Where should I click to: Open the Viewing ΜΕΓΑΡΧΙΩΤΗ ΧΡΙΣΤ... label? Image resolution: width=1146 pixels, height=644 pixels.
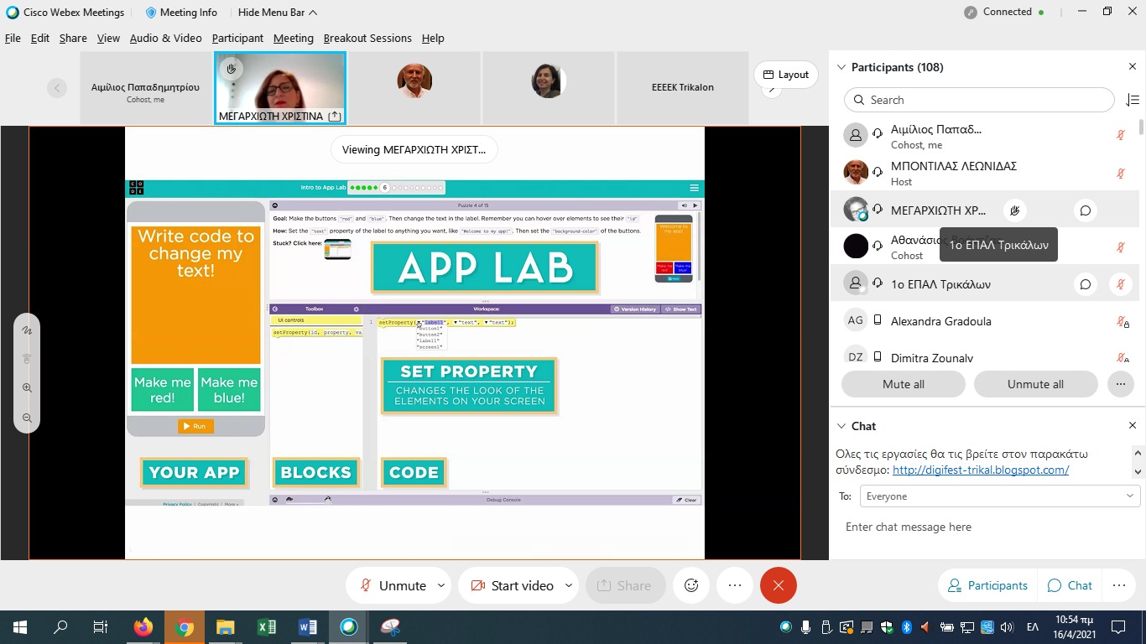[x=414, y=150]
